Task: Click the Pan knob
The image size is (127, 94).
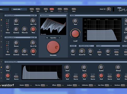Action: (x=91, y=51)
